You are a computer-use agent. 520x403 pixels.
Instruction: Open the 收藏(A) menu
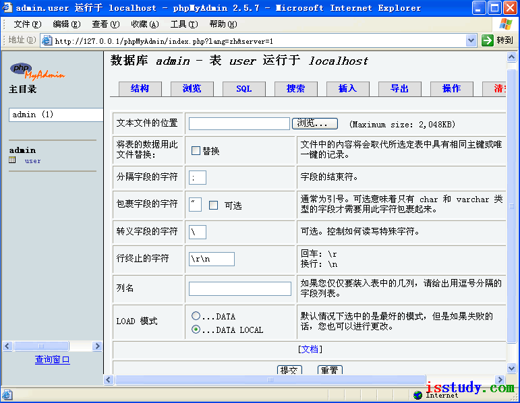point(145,24)
